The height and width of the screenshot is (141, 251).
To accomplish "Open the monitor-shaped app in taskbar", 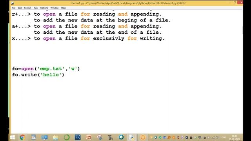I will point(44,137).
